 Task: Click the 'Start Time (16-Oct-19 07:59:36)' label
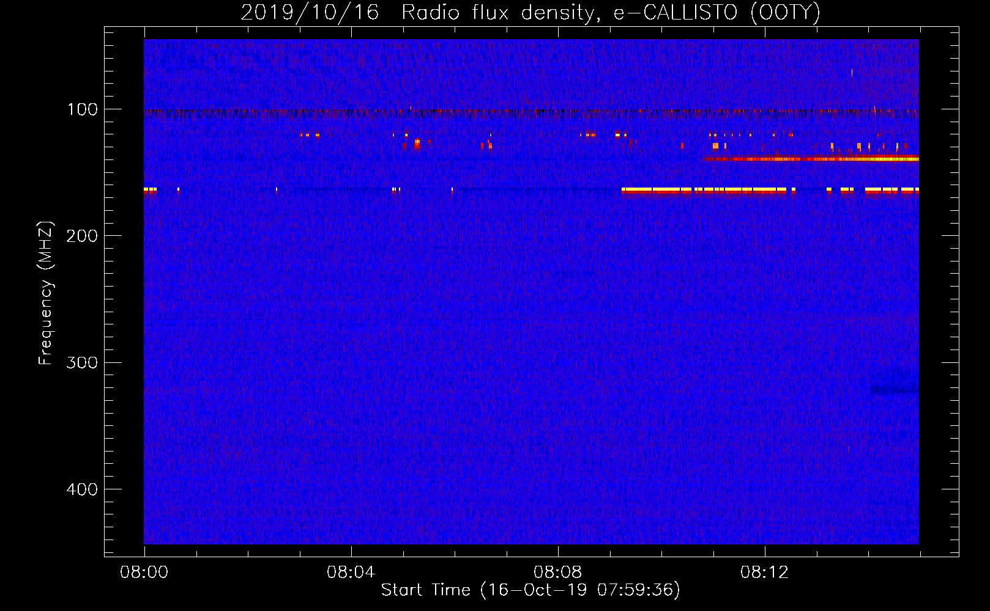pos(530,590)
